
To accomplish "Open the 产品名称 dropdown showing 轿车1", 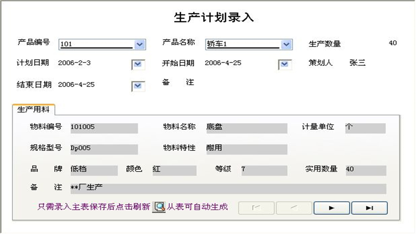I will click(286, 44).
